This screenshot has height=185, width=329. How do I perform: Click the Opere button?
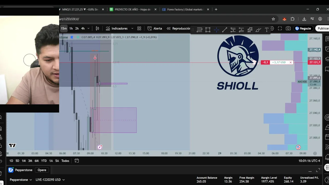pyautogui.click(x=42, y=170)
